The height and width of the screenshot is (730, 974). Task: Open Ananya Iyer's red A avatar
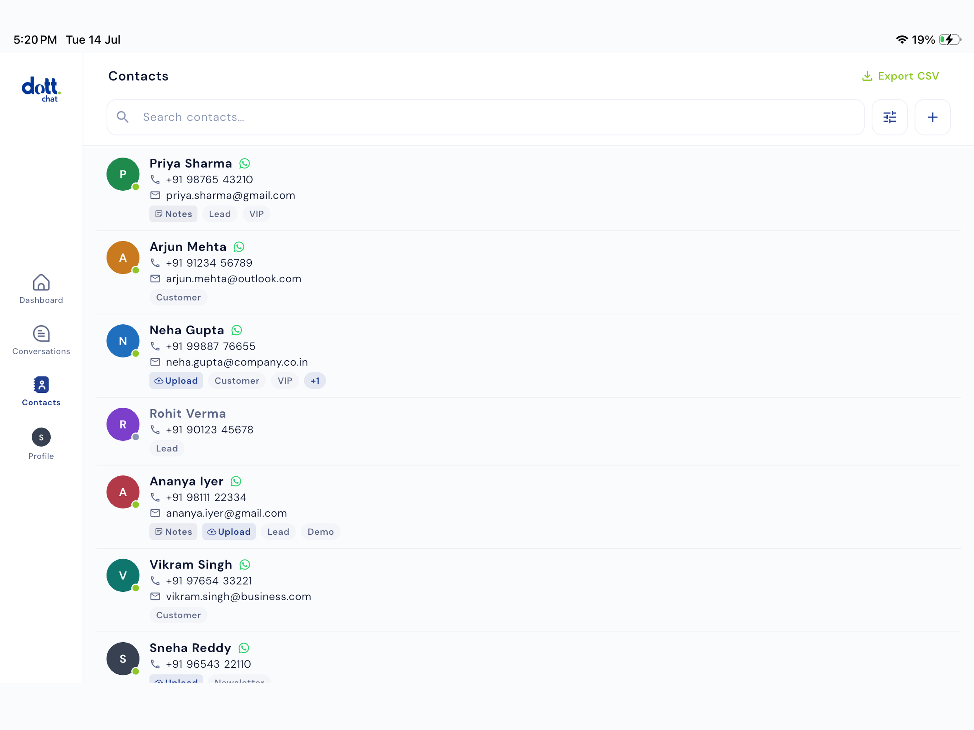coord(123,492)
